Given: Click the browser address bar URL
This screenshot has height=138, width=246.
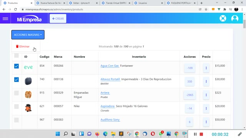Looking at the screenshot, I should (54, 9).
